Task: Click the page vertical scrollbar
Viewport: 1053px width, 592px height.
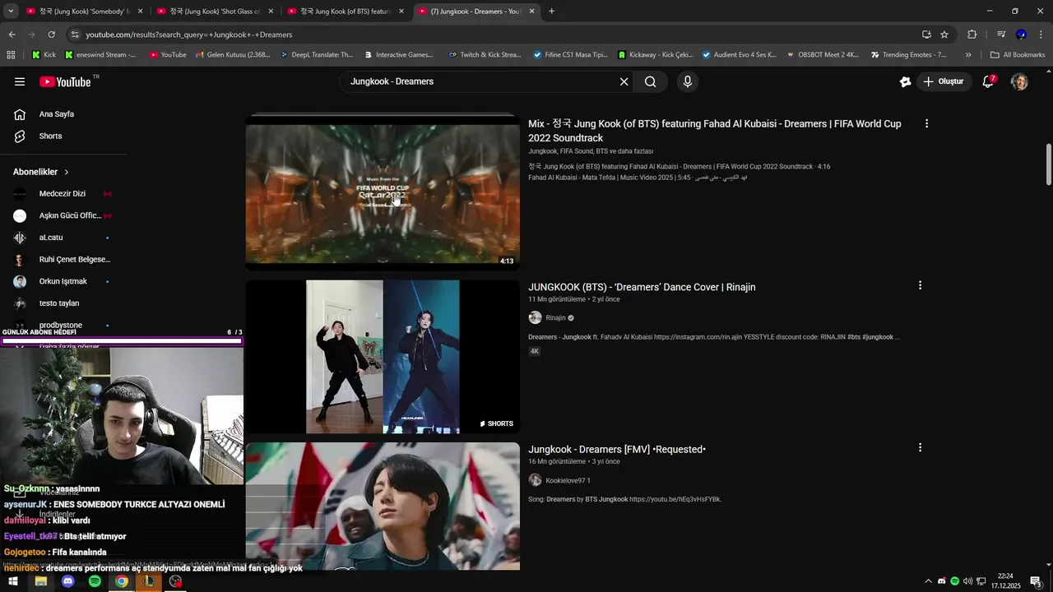Action: tap(1048, 164)
